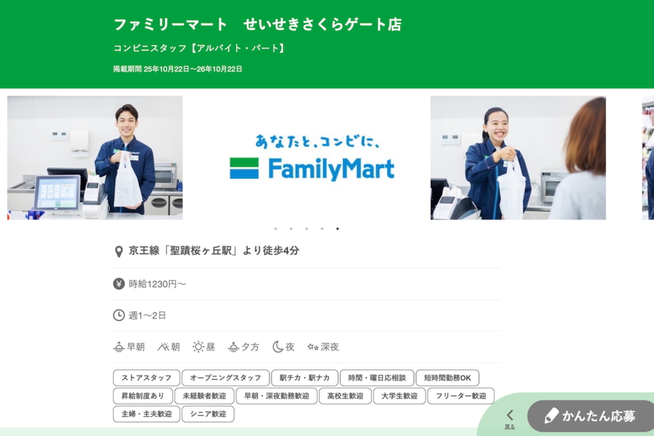Select the 駅チカ・駅ナカ tag
Image resolution: width=654 pixels, height=436 pixels.
pos(305,378)
